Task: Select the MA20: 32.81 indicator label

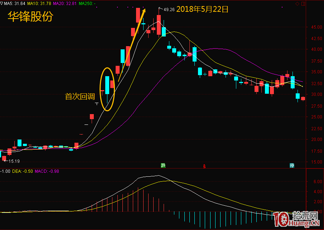Action: (x=65, y=4)
